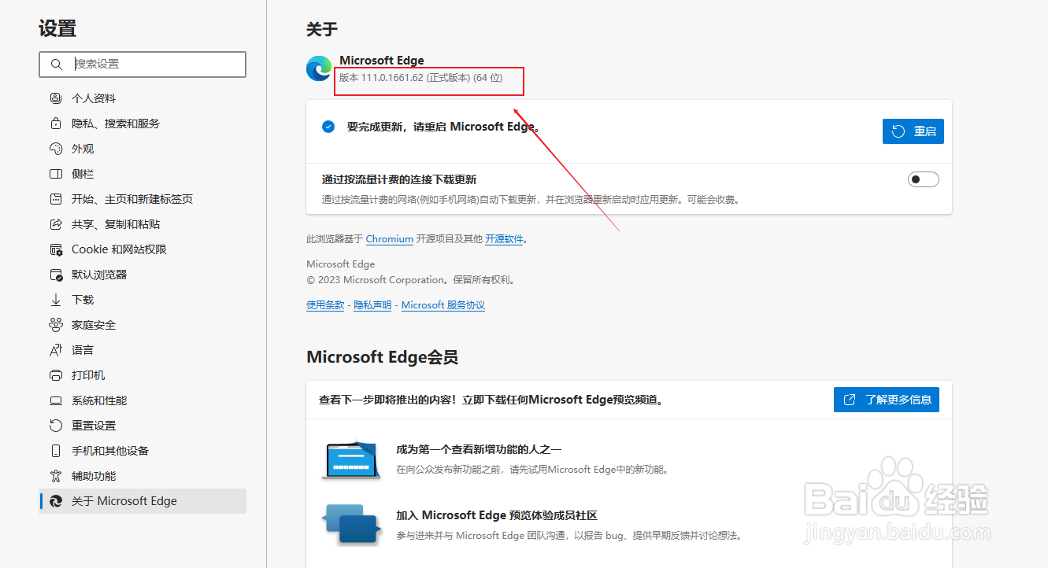Click the preview channel browser illustration icon
1048x568 pixels.
pos(351,459)
